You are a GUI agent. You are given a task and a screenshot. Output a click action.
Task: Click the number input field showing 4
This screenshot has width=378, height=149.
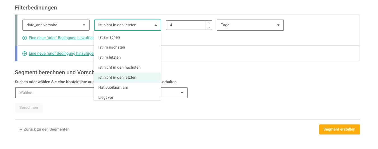pyautogui.click(x=186, y=25)
